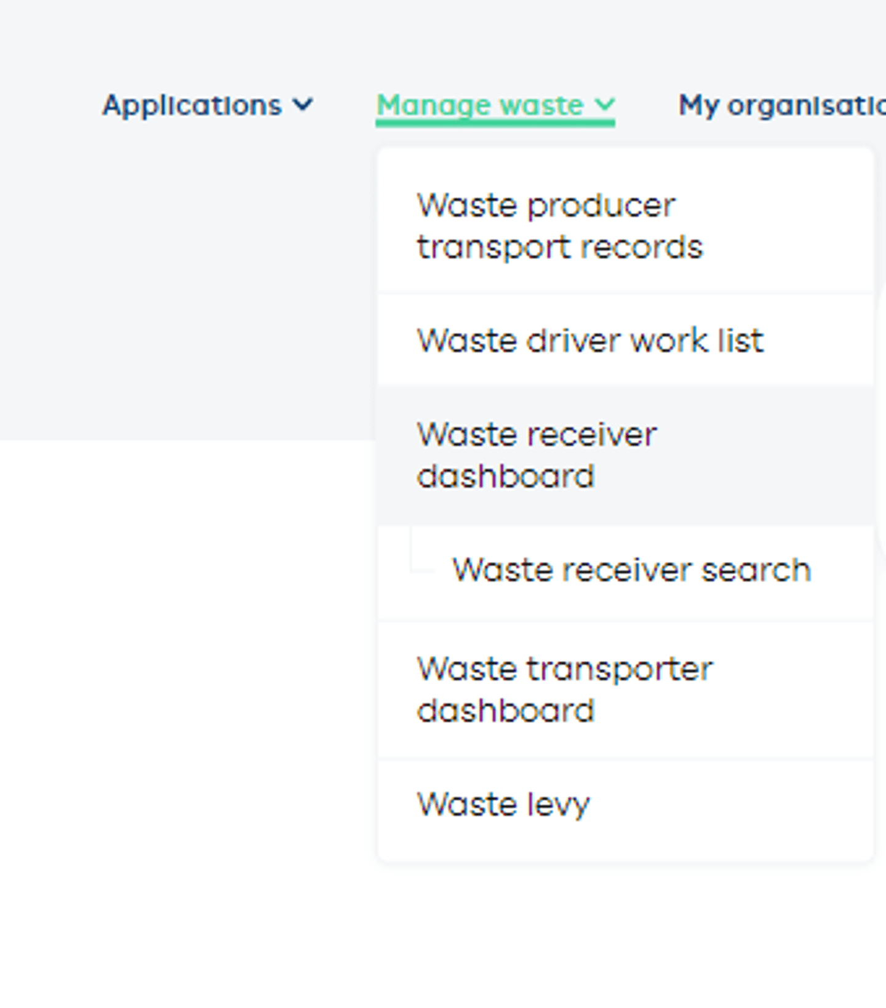Screen dimensions: 886x1008
Task: Click Waste producer transport records at top of list
Action: [x=559, y=226]
